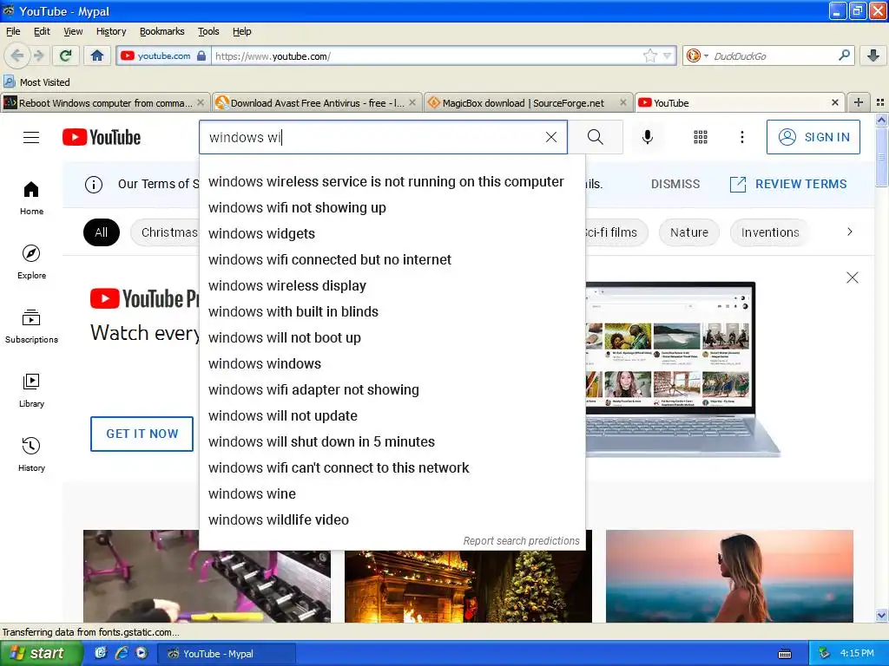Viewport: 889px width, 666px height.
Task: Open History in the sidebar
Action: point(31,454)
